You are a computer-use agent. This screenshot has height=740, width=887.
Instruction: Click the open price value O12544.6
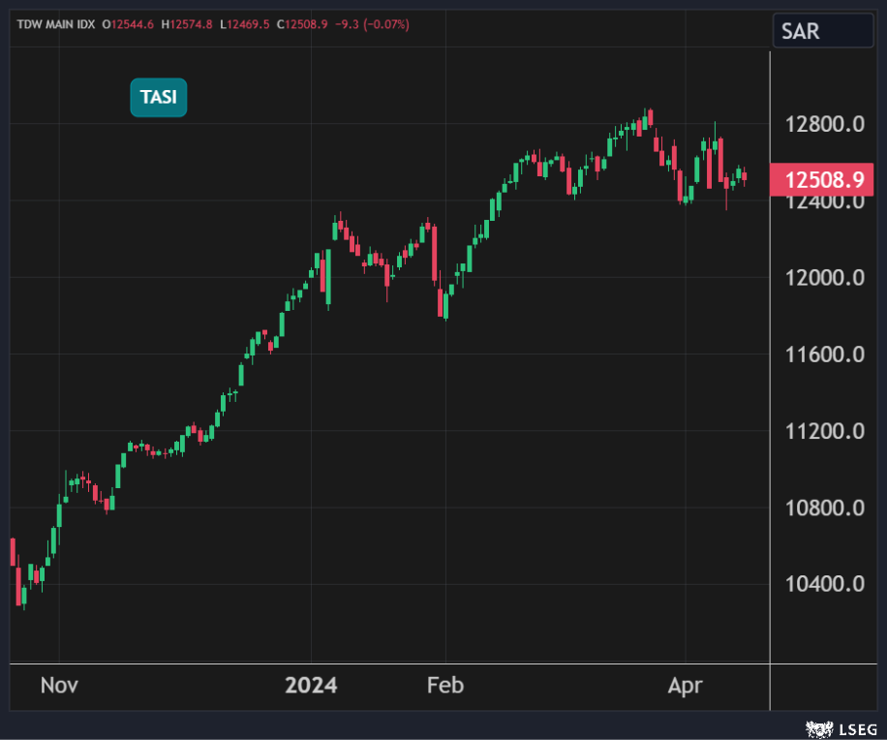[x=128, y=24]
